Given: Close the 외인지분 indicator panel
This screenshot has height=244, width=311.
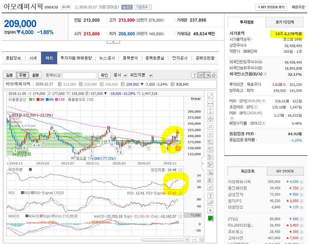Looking at the screenshot, I should pos(180,170).
